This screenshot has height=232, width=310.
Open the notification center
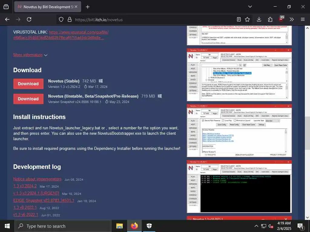[300, 226]
